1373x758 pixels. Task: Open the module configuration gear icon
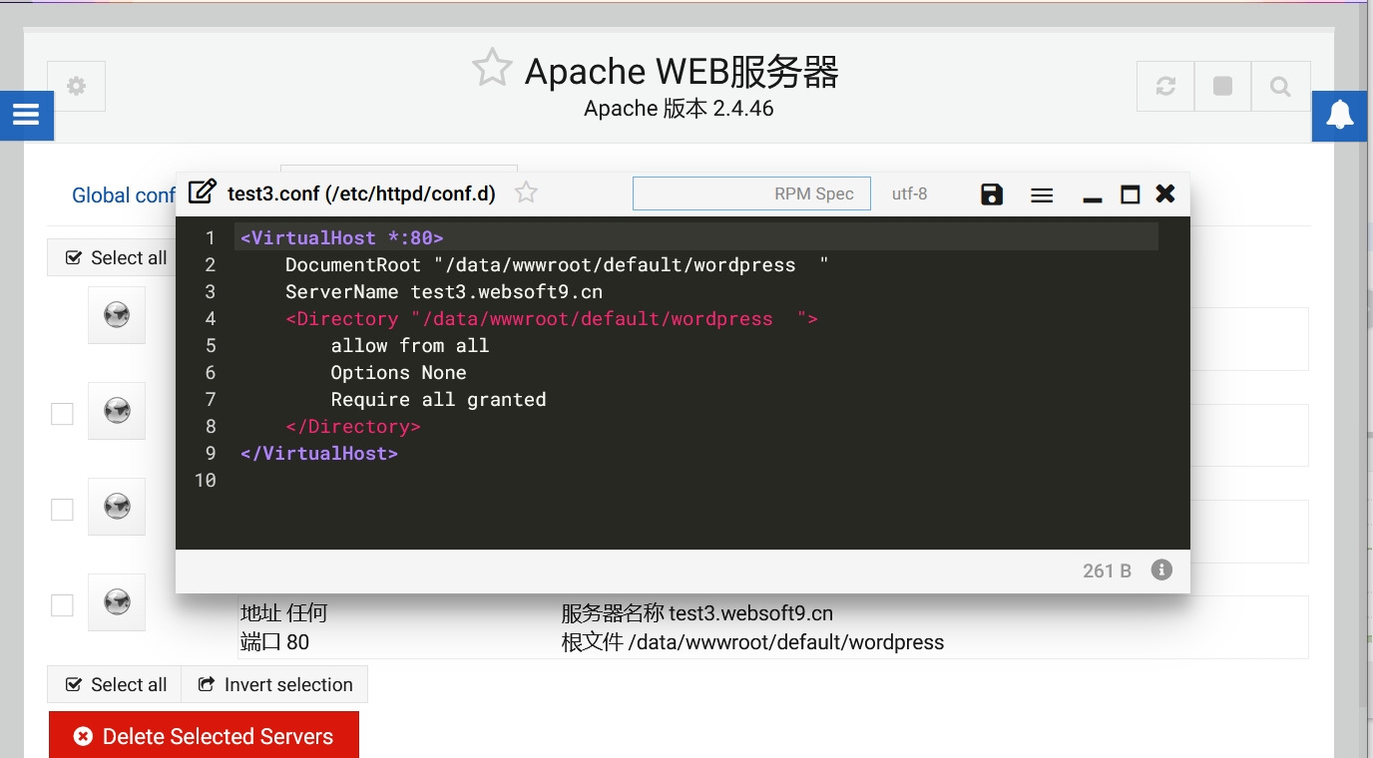point(76,87)
